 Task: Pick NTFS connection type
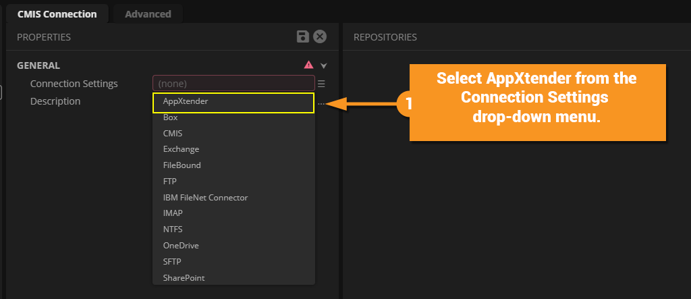tap(173, 229)
